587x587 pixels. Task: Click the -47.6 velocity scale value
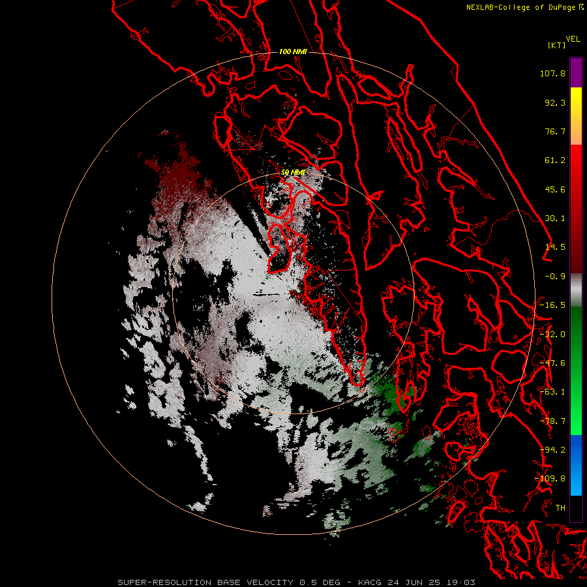(x=552, y=363)
